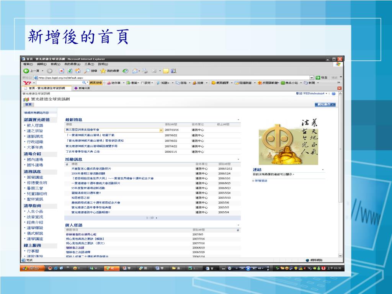This screenshot has width=392, height=294.
Task: Open the 工具(T) menu
Action: pyautogui.click(x=89, y=64)
